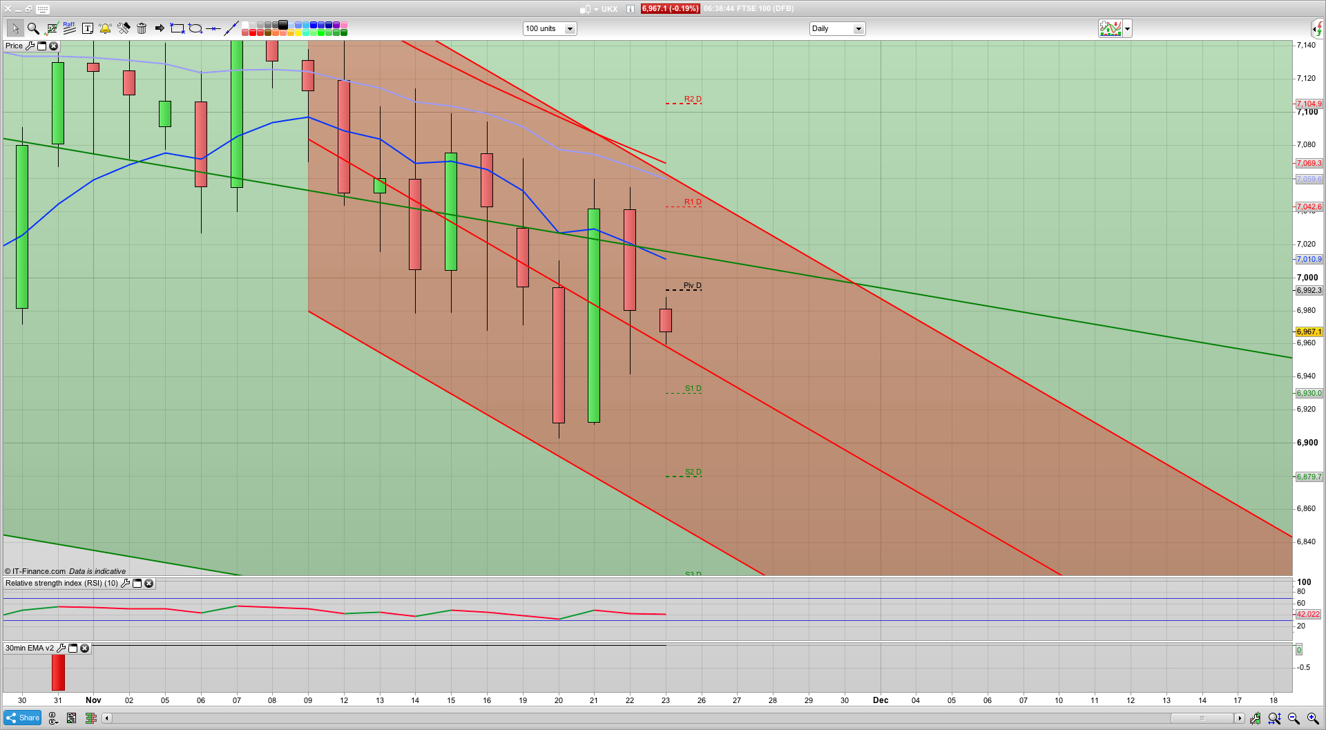The height and width of the screenshot is (730, 1326).
Task: Toggle the arrow pointer selection tool
Action: pos(15,28)
